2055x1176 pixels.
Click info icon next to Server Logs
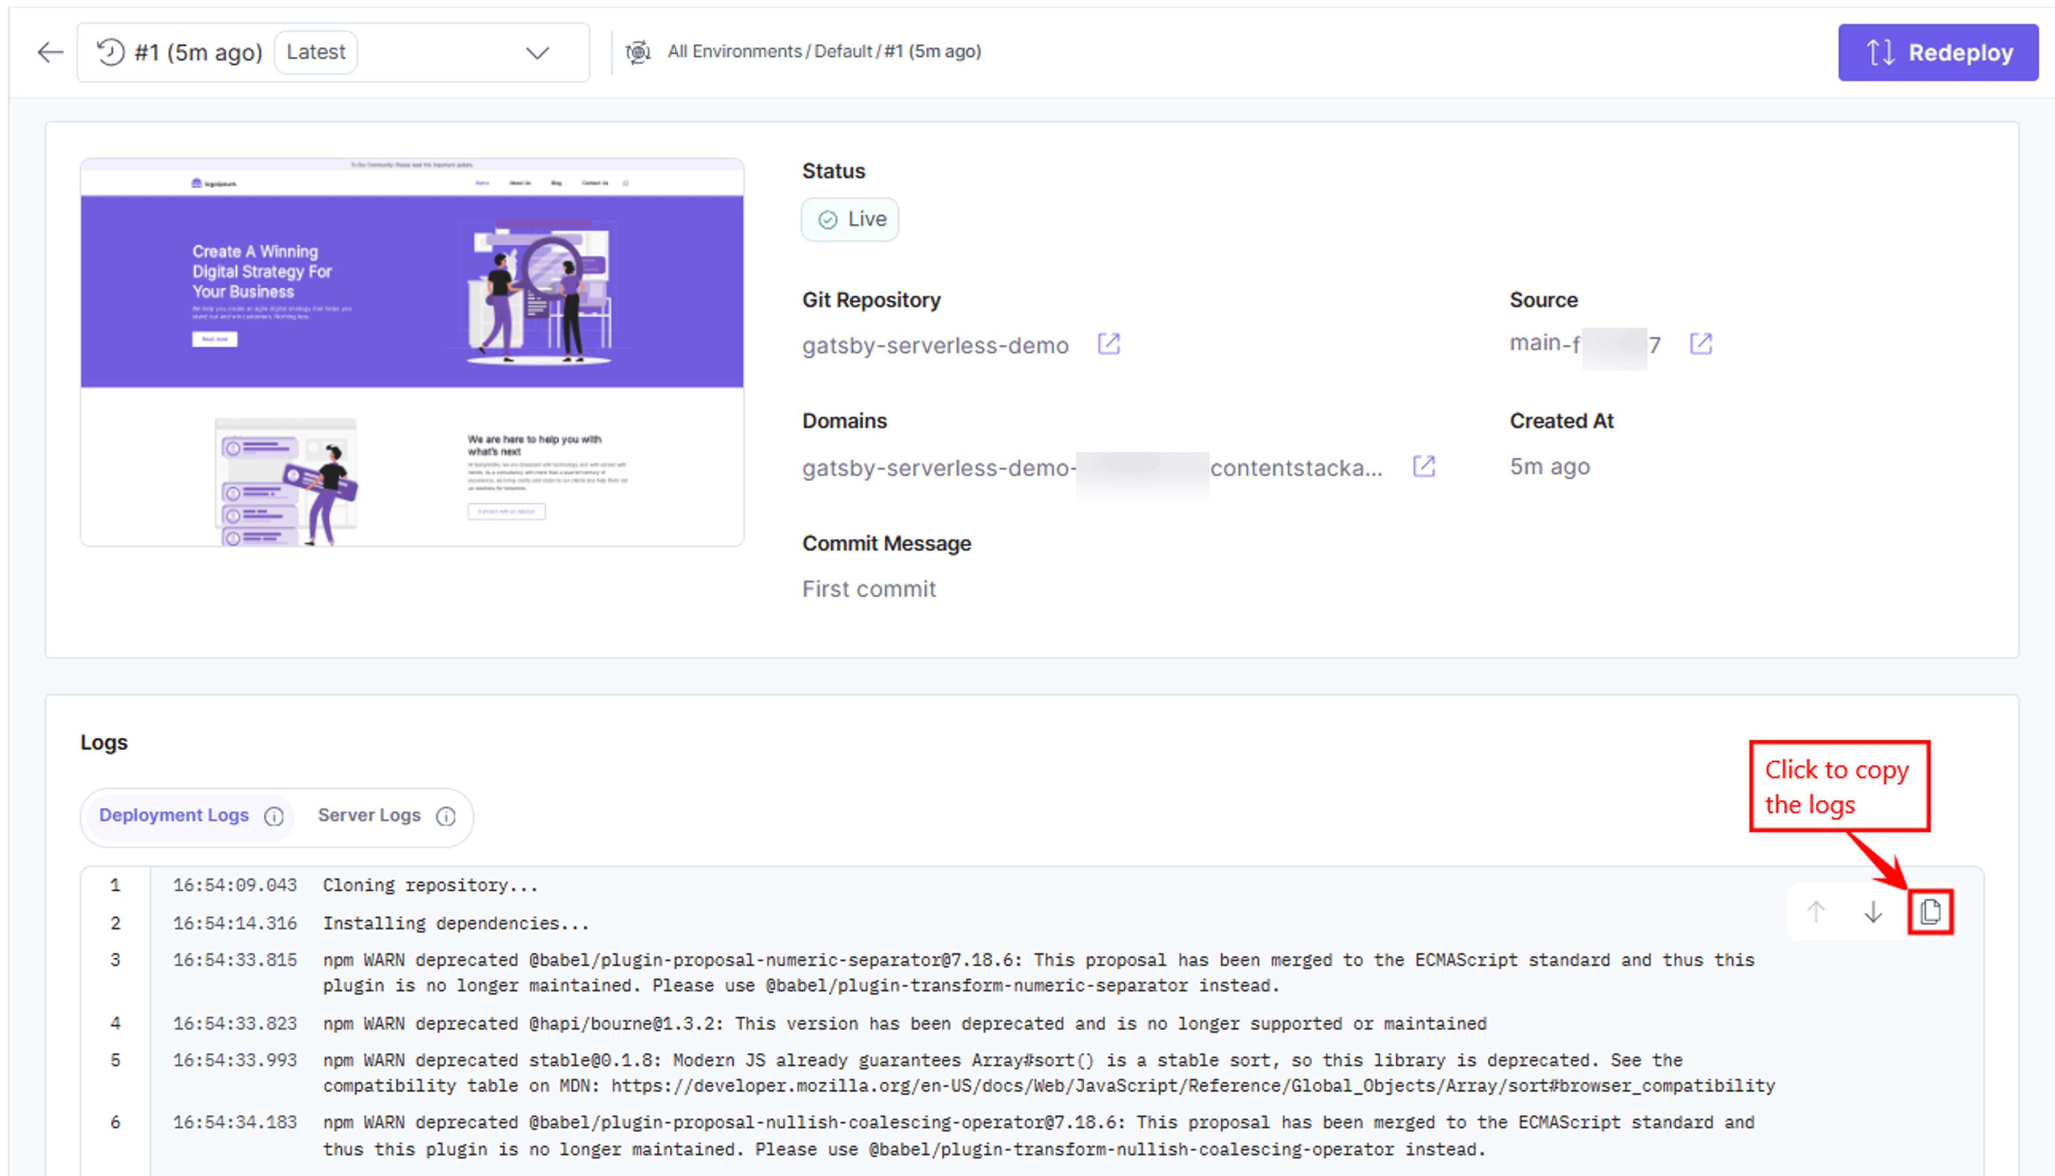446,816
